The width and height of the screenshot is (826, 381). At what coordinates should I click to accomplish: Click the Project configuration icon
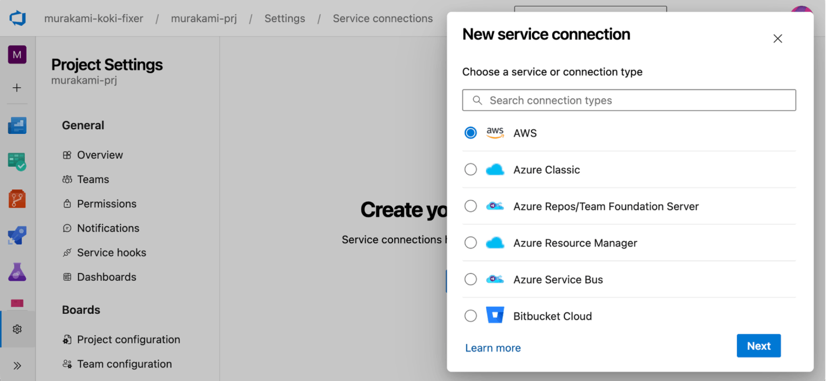click(x=67, y=340)
